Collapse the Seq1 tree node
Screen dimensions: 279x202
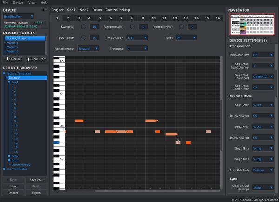coord(10,82)
